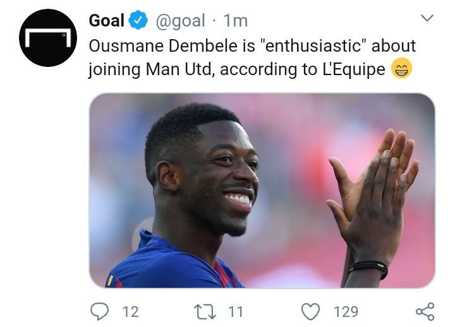
Task: Open the @goal handle link
Action: (180, 21)
